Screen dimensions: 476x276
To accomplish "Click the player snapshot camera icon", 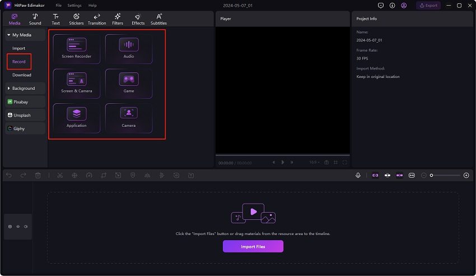I will 326,162.
